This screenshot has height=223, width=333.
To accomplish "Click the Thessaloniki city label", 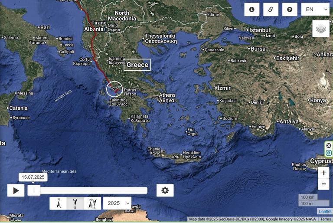I will [161, 38].
